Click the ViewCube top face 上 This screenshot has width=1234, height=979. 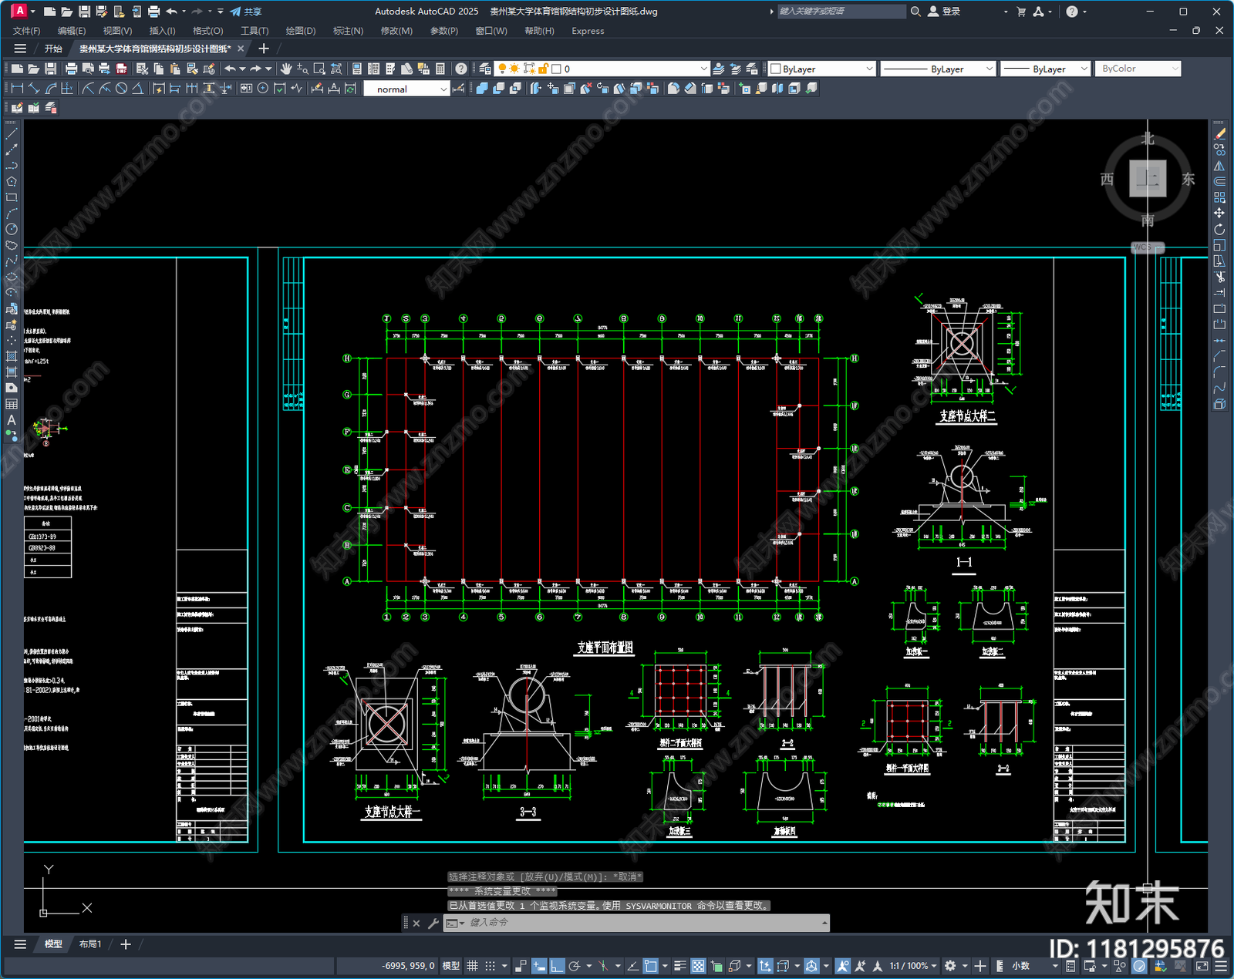pos(1148,179)
